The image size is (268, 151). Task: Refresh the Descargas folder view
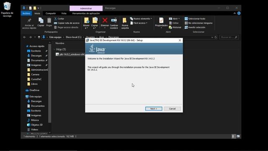(x=216, y=37)
